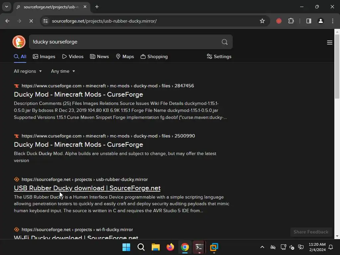Click the DuckDuckGo duck logo
340x255 pixels.
[19, 42]
